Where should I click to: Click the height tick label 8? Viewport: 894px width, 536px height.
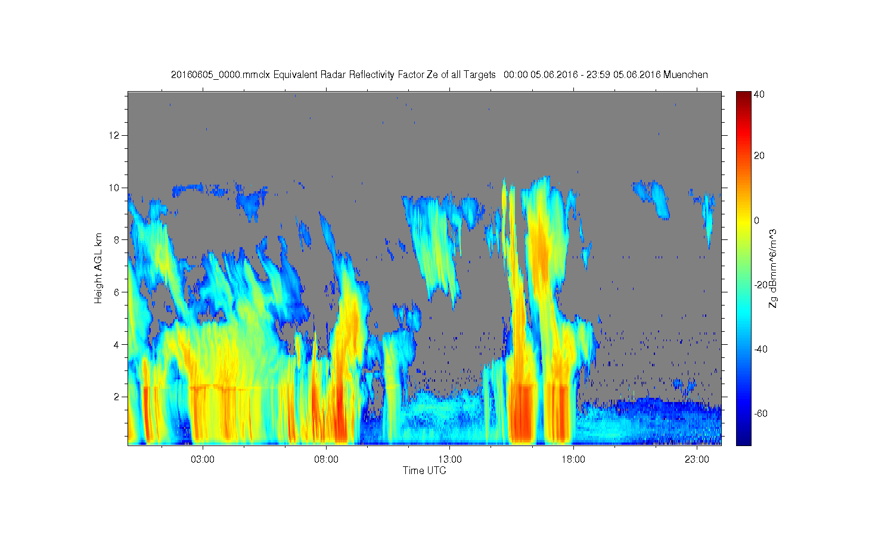117,240
